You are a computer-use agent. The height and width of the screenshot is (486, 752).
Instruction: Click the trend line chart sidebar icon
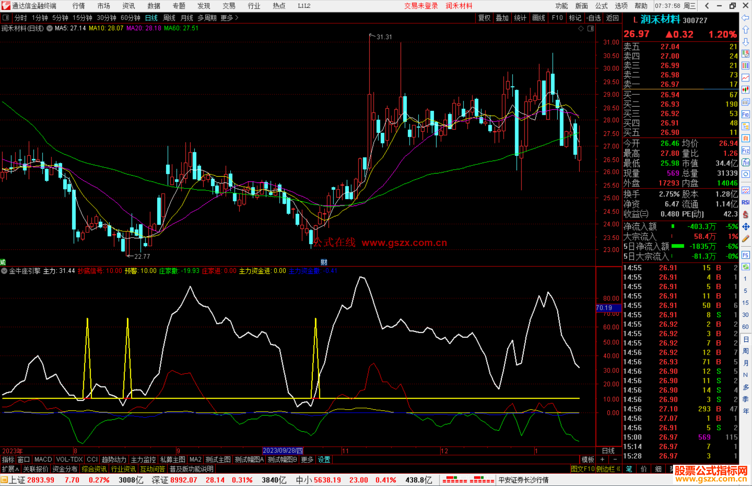(x=745, y=78)
